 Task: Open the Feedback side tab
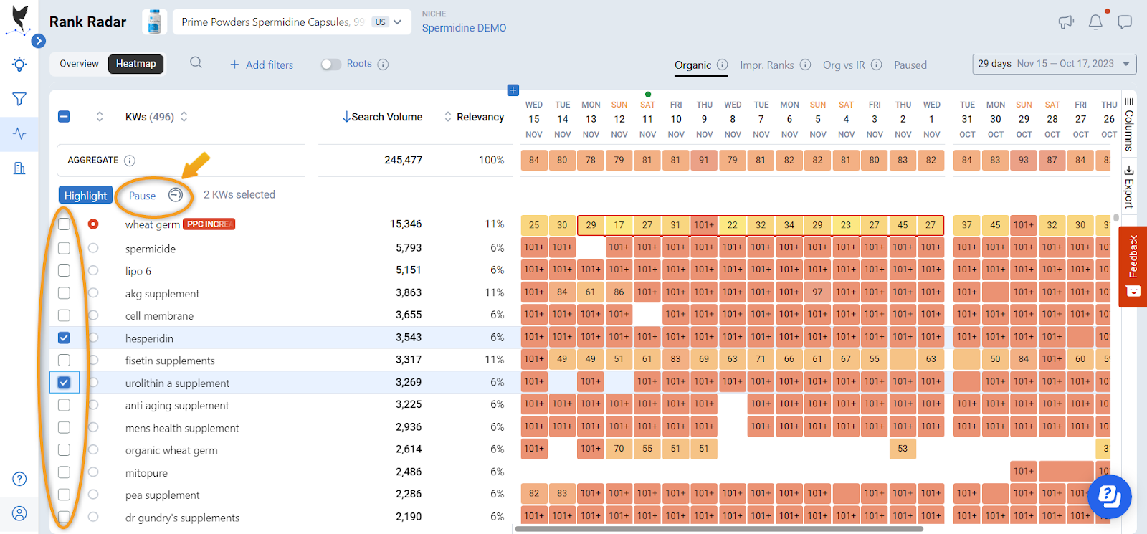tap(1133, 267)
